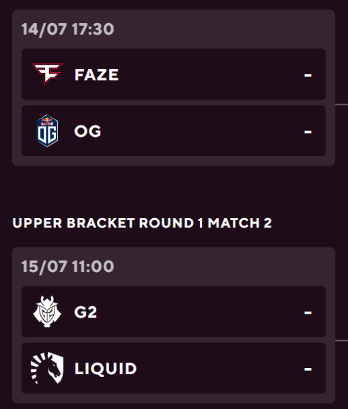Open the FAZE vs OG match card
This screenshot has width=348, height=409.
point(173,88)
